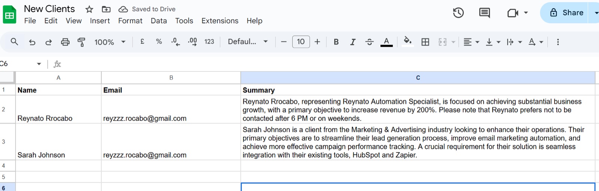Open the more toolbar options menu
Image resolution: width=599 pixels, height=191 pixels.
[x=558, y=42]
